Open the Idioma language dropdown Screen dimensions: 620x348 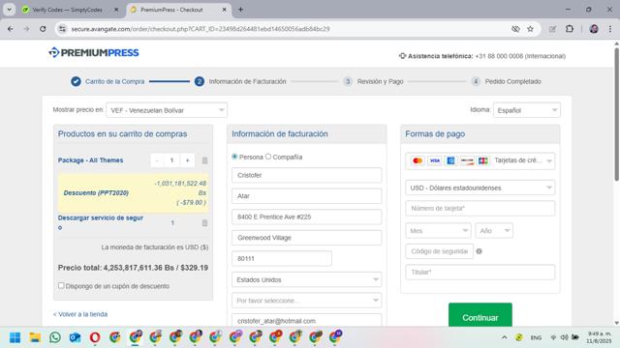(527, 110)
